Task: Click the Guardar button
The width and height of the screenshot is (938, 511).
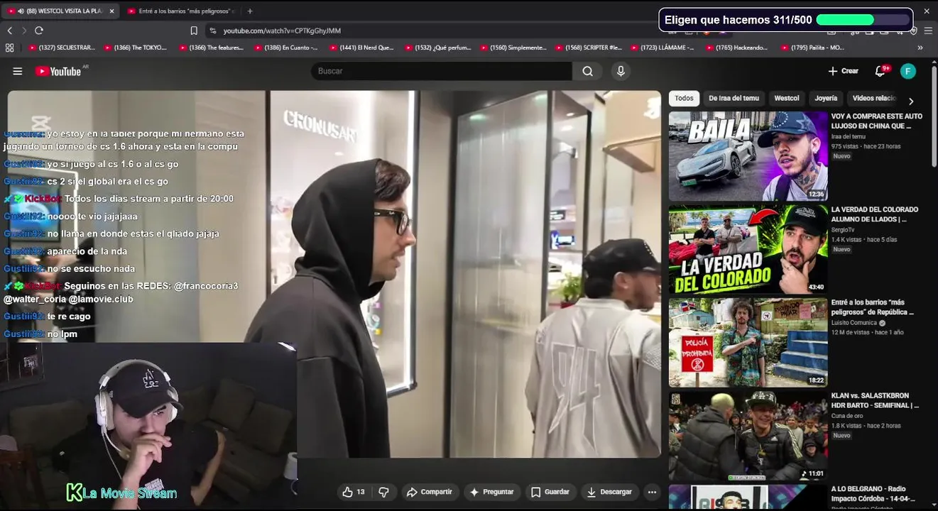Action: [550, 492]
